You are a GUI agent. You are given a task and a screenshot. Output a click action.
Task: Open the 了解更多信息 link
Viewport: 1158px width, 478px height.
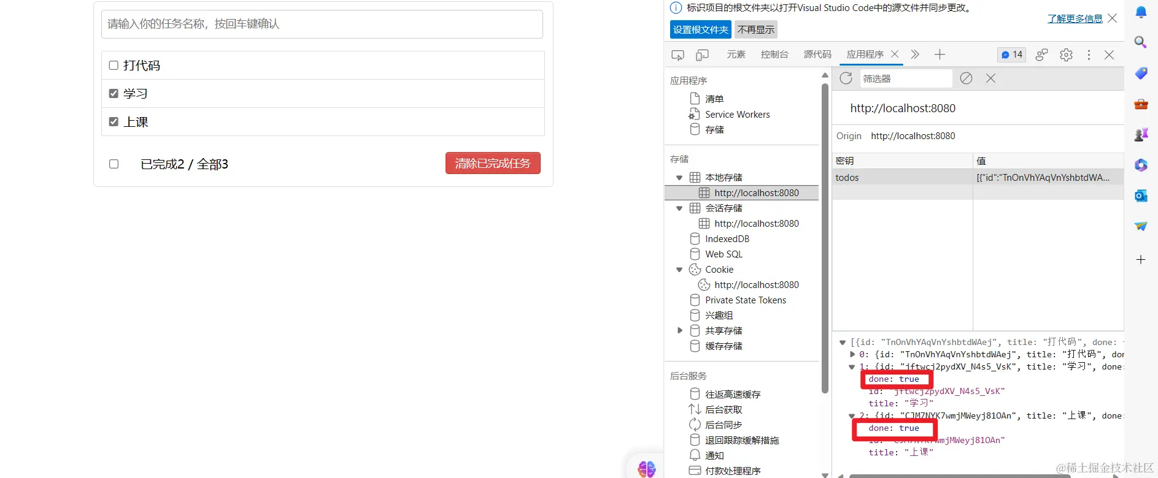click(1075, 18)
